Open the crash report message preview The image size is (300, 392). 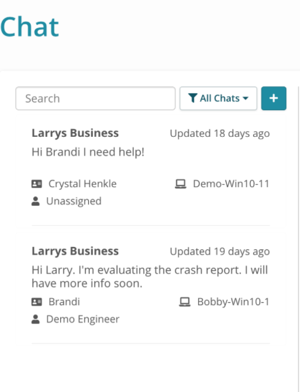[x=150, y=277]
